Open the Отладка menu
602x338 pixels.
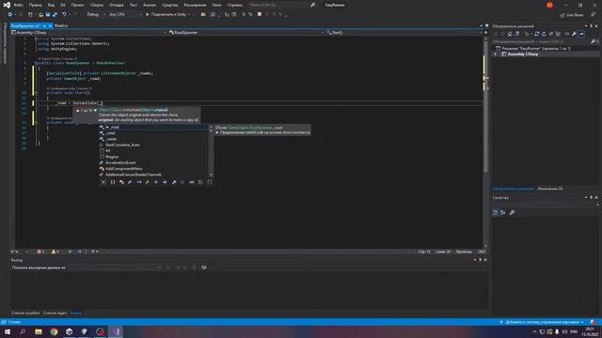[117, 5]
